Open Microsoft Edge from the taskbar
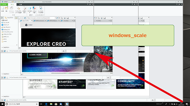This screenshot has height=106, width=190. click(x=46, y=104)
